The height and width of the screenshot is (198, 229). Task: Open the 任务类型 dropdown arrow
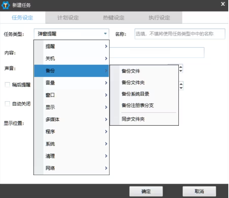105,34
